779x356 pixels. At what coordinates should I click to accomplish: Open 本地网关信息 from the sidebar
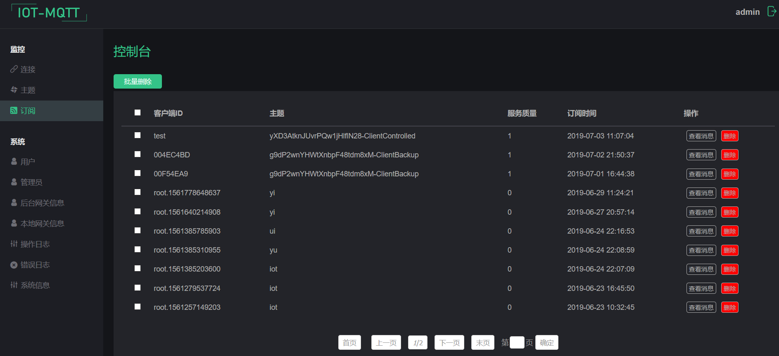coord(42,223)
